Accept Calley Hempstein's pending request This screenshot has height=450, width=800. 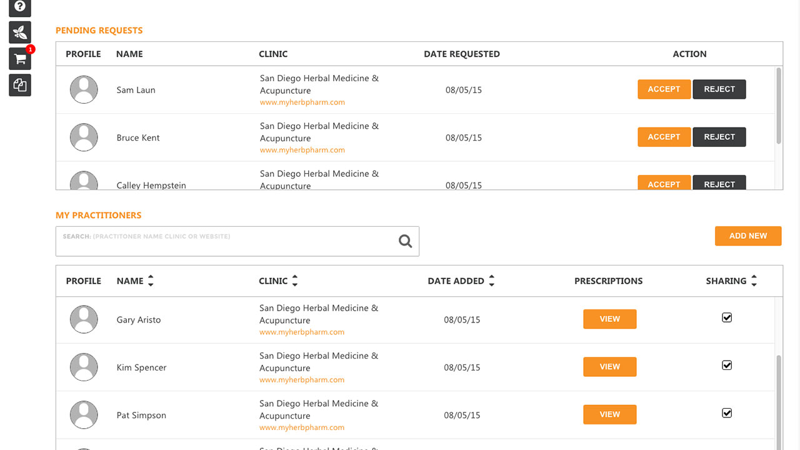coord(664,182)
